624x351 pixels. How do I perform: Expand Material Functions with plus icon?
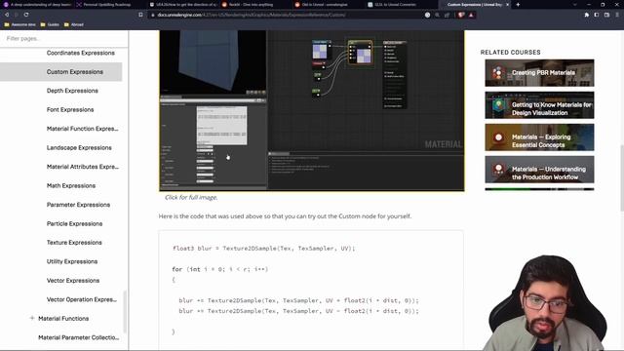tap(32, 319)
